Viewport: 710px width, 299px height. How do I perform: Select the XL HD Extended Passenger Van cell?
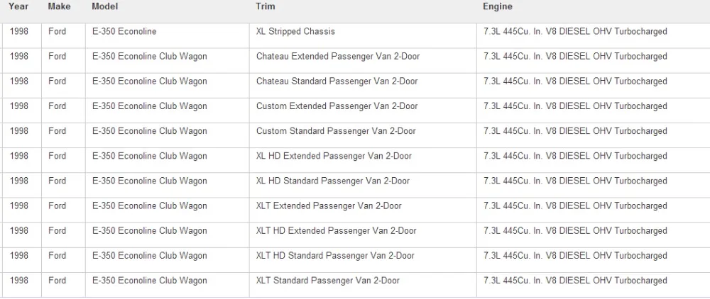coord(334,156)
